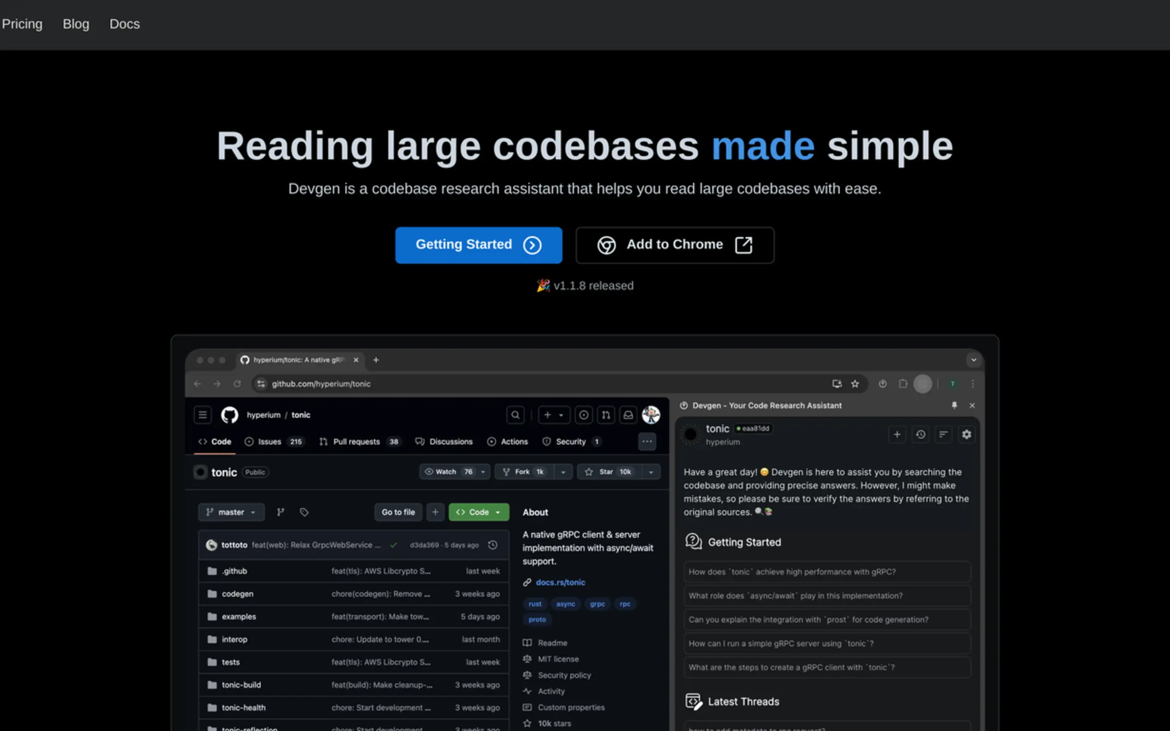1170x731 pixels.
Task: Click the Add to Chrome button
Action: click(674, 244)
